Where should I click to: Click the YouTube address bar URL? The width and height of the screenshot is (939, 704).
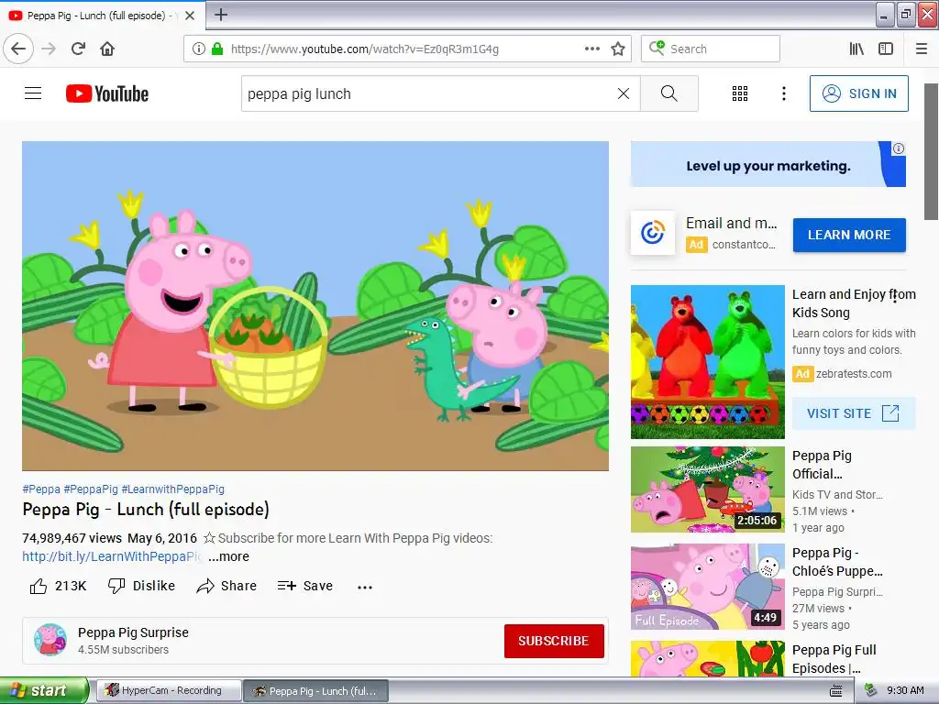tap(365, 49)
